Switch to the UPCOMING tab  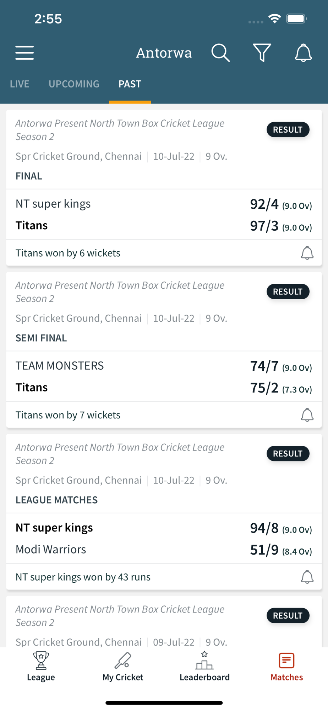[x=74, y=84]
